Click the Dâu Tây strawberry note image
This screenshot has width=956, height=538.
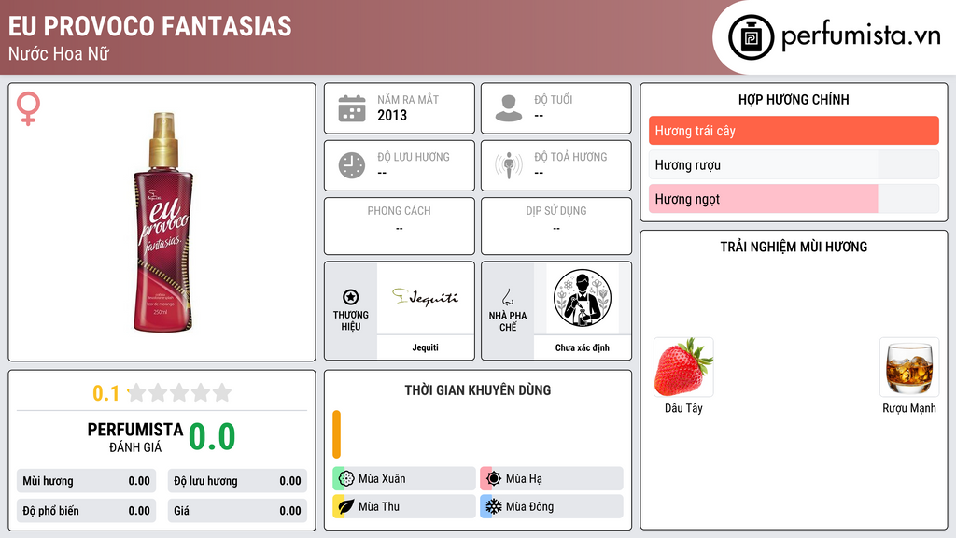click(x=683, y=367)
